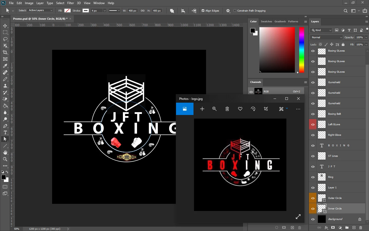Open the Select Active Layers dropdown
The width and height of the screenshot is (369, 231).
pos(40,10)
